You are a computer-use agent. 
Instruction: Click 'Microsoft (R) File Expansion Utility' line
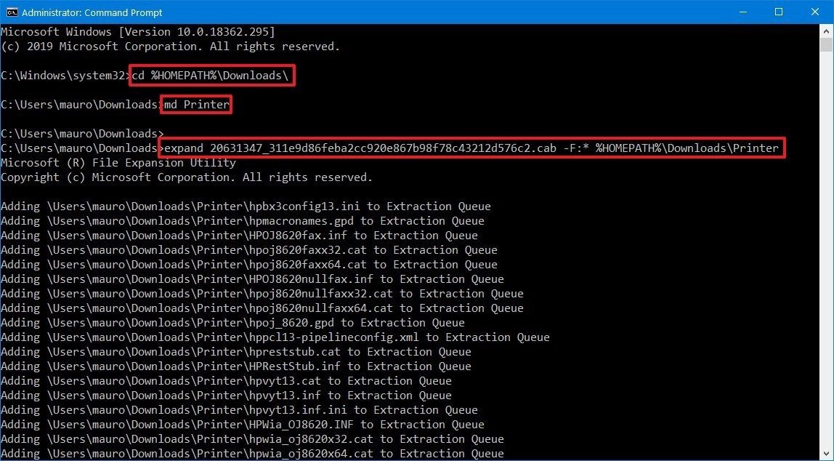118,162
